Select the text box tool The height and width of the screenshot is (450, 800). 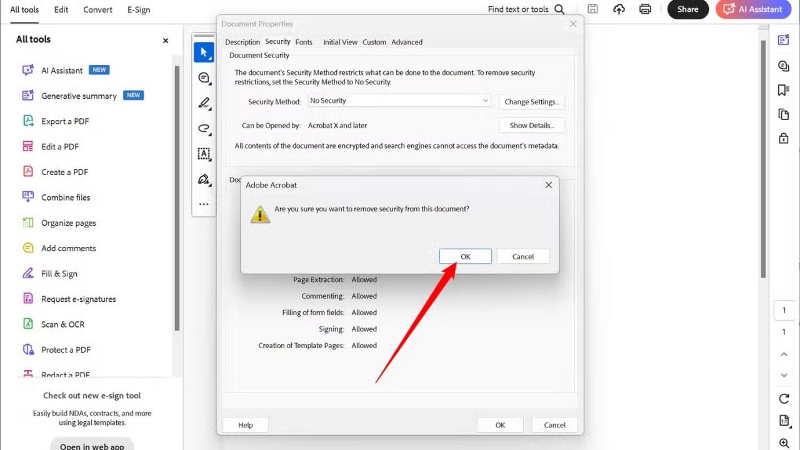pyautogui.click(x=204, y=154)
